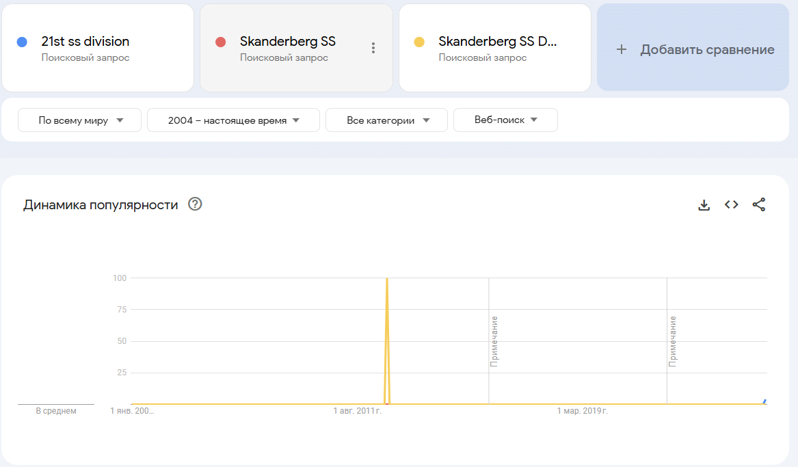Click the plus icon in Добавить сравнение

click(x=622, y=49)
